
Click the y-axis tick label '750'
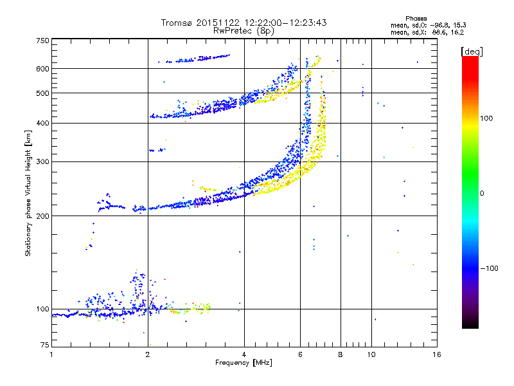(x=42, y=41)
